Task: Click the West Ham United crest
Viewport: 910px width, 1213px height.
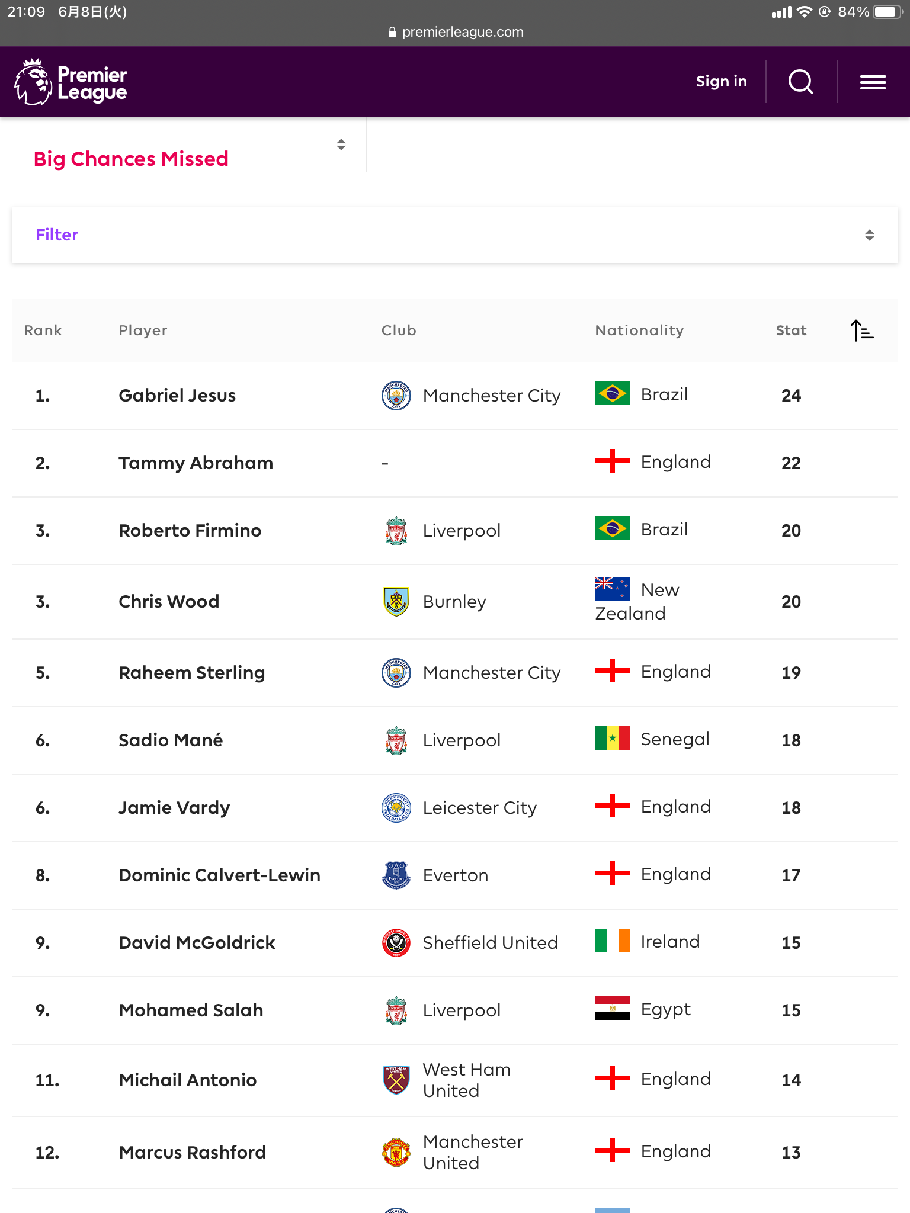Action: pos(396,1080)
